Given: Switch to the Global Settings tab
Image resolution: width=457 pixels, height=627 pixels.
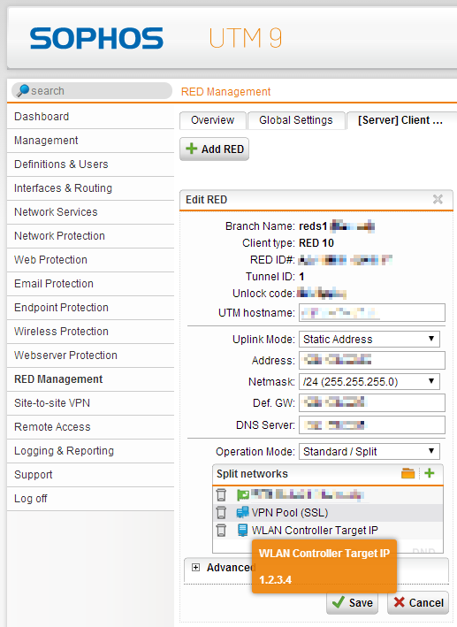Looking at the screenshot, I should 296,120.
